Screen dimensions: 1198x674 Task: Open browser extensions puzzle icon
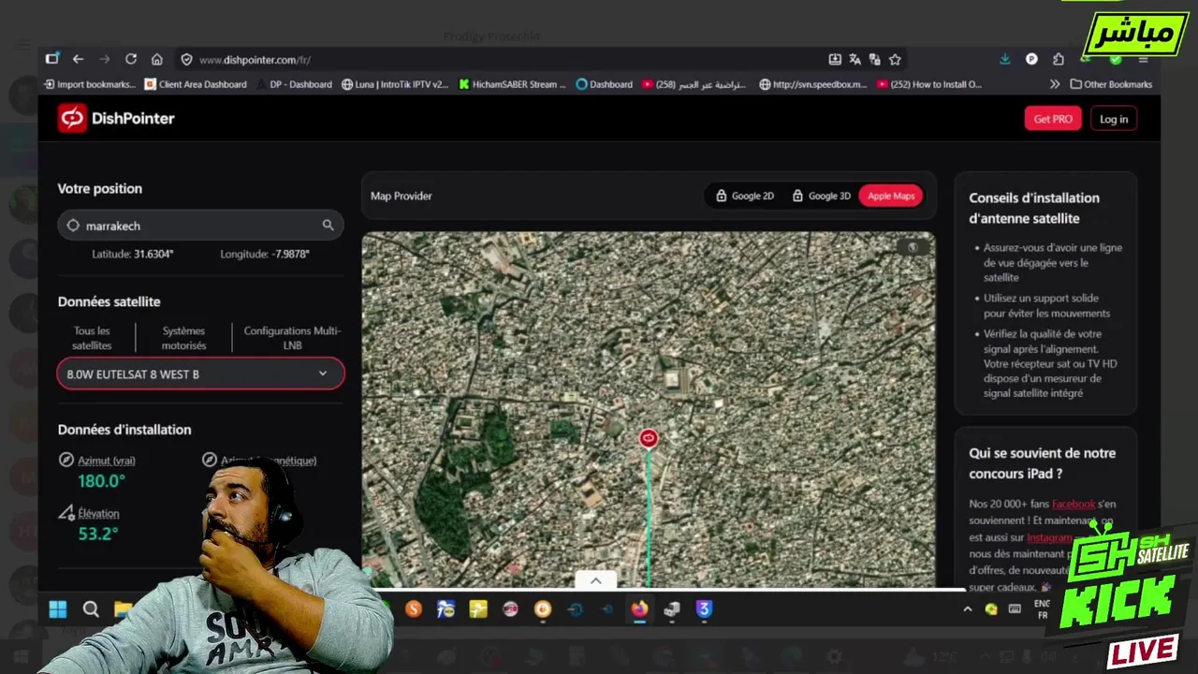[1058, 59]
